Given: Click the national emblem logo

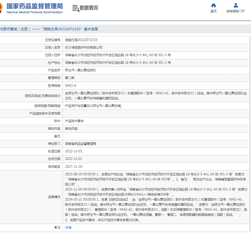Looking at the screenshot, I should pyautogui.click(x=1, y=8).
